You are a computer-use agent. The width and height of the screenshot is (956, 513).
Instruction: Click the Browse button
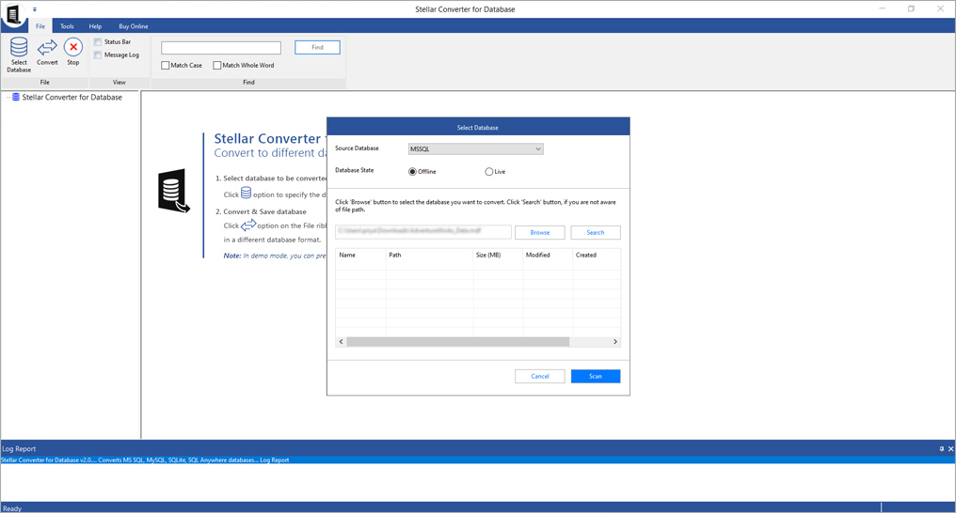(x=539, y=232)
